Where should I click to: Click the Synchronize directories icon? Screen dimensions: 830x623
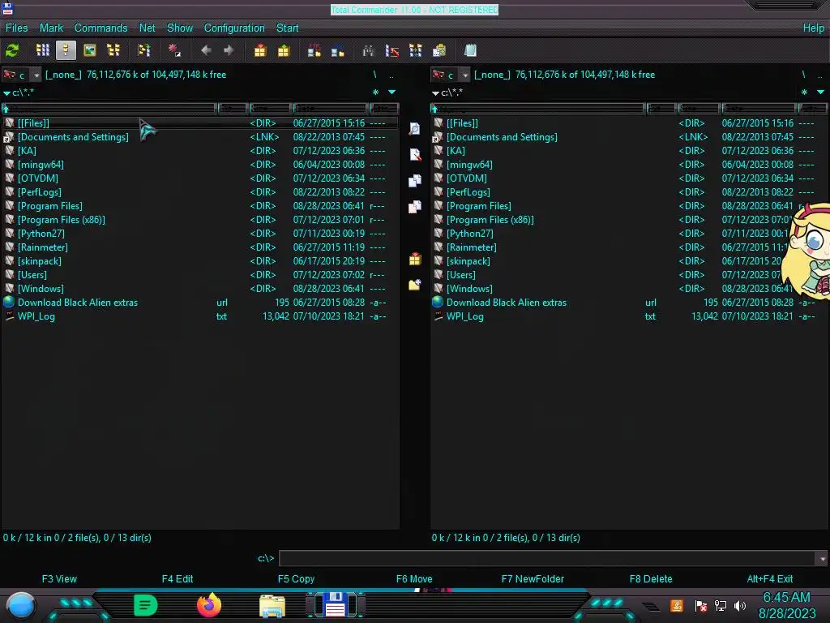(x=416, y=51)
